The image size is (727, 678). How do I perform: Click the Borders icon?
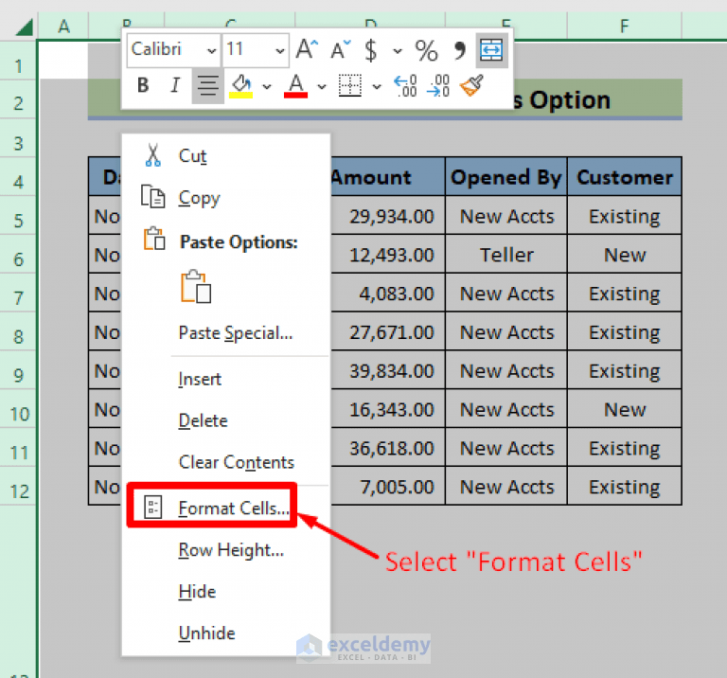[x=350, y=86]
